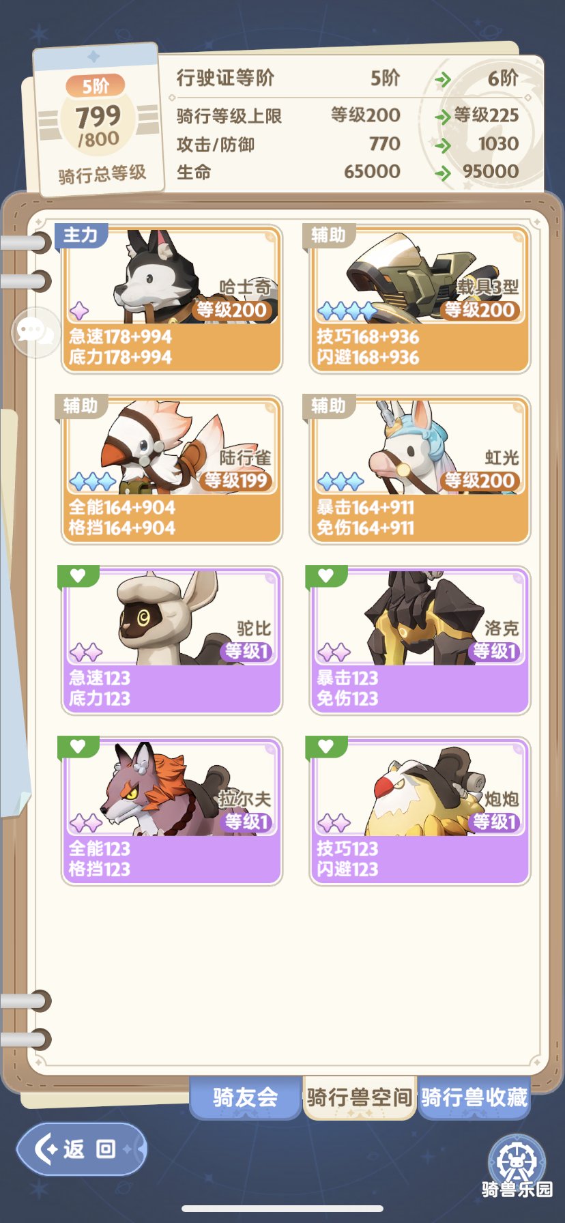Tap the purple star on 哈士奇 card

(79, 311)
